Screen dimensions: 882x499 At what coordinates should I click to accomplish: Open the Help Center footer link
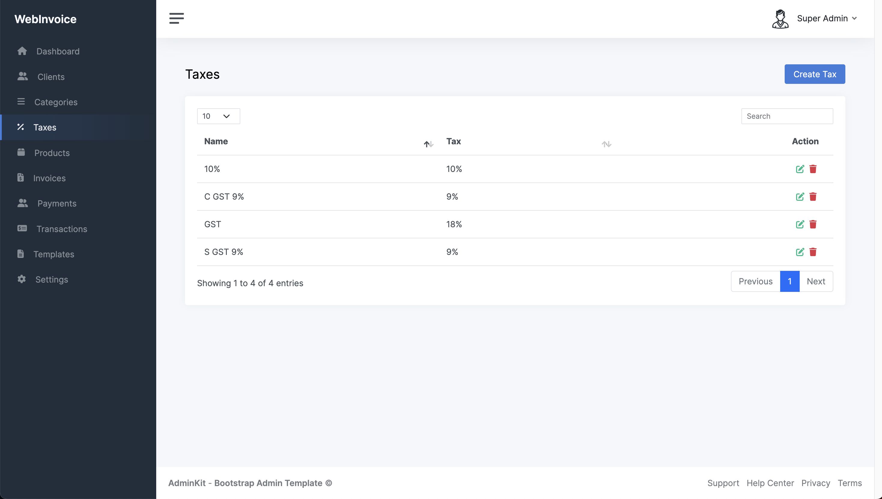click(x=770, y=483)
